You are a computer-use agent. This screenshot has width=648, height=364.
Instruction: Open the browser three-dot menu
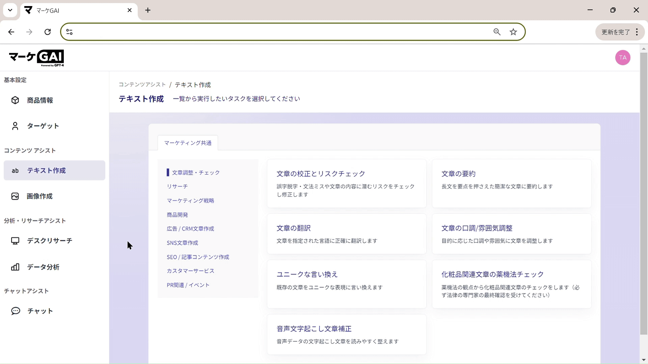pos(637,32)
